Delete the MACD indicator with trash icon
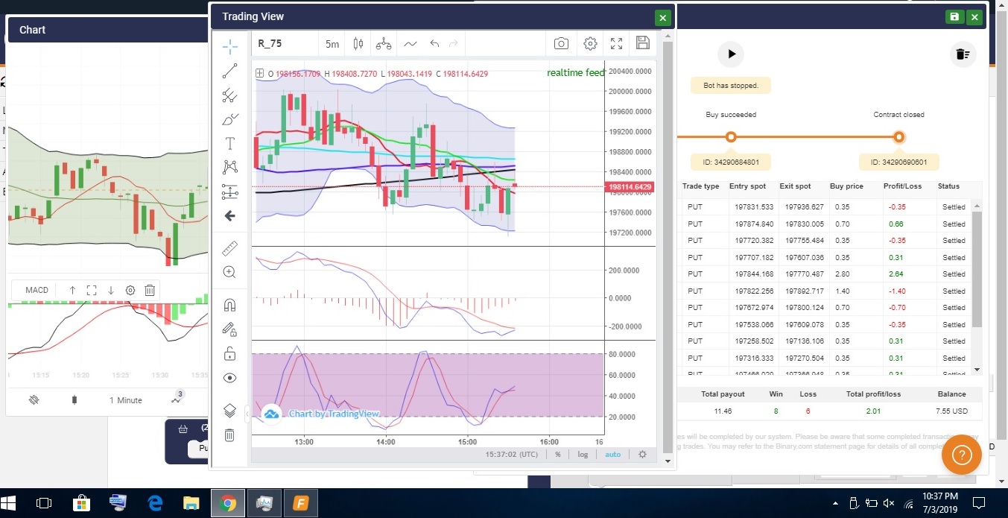 click(x=150, y=290)
